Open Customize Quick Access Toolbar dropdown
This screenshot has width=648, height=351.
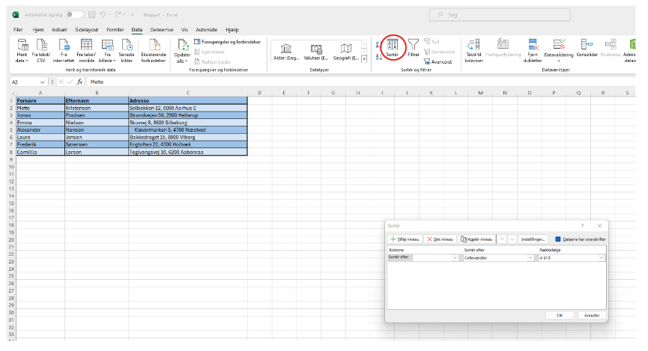point(133,15)
